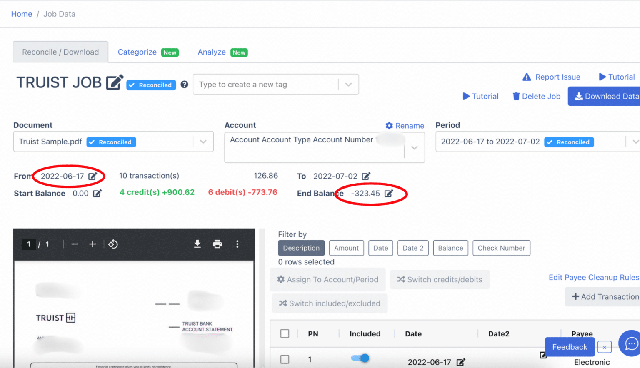Rotate the PDF page
640x368 pixels.
point(113,244)
